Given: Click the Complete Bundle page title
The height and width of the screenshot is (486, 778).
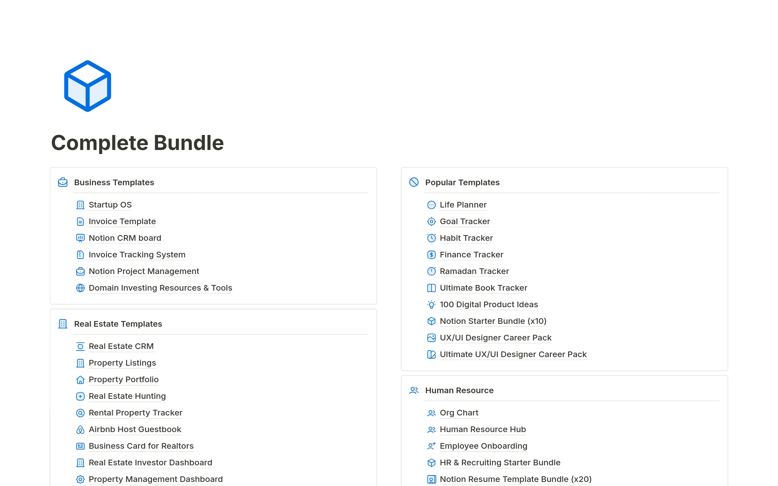Looking at the screenshot, I should pos(137,143).
